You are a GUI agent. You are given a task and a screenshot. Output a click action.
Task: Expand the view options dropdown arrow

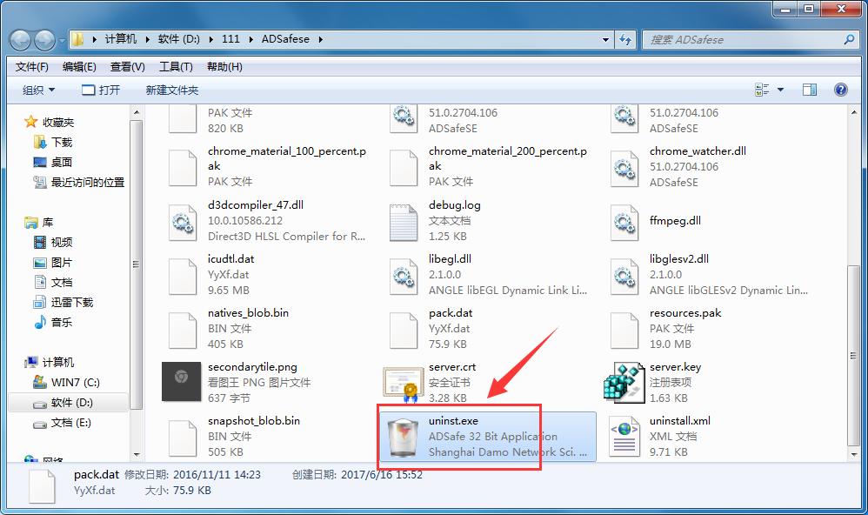point(780,90)
